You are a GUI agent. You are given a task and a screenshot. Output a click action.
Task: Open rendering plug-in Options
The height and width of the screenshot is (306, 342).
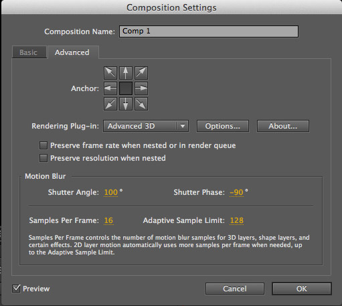click(223, 126)
